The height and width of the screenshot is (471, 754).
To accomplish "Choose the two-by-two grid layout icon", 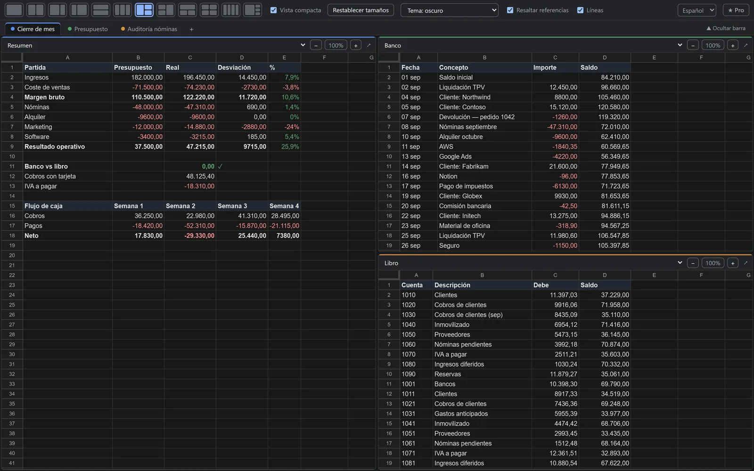I will click(x=209, y=10).
